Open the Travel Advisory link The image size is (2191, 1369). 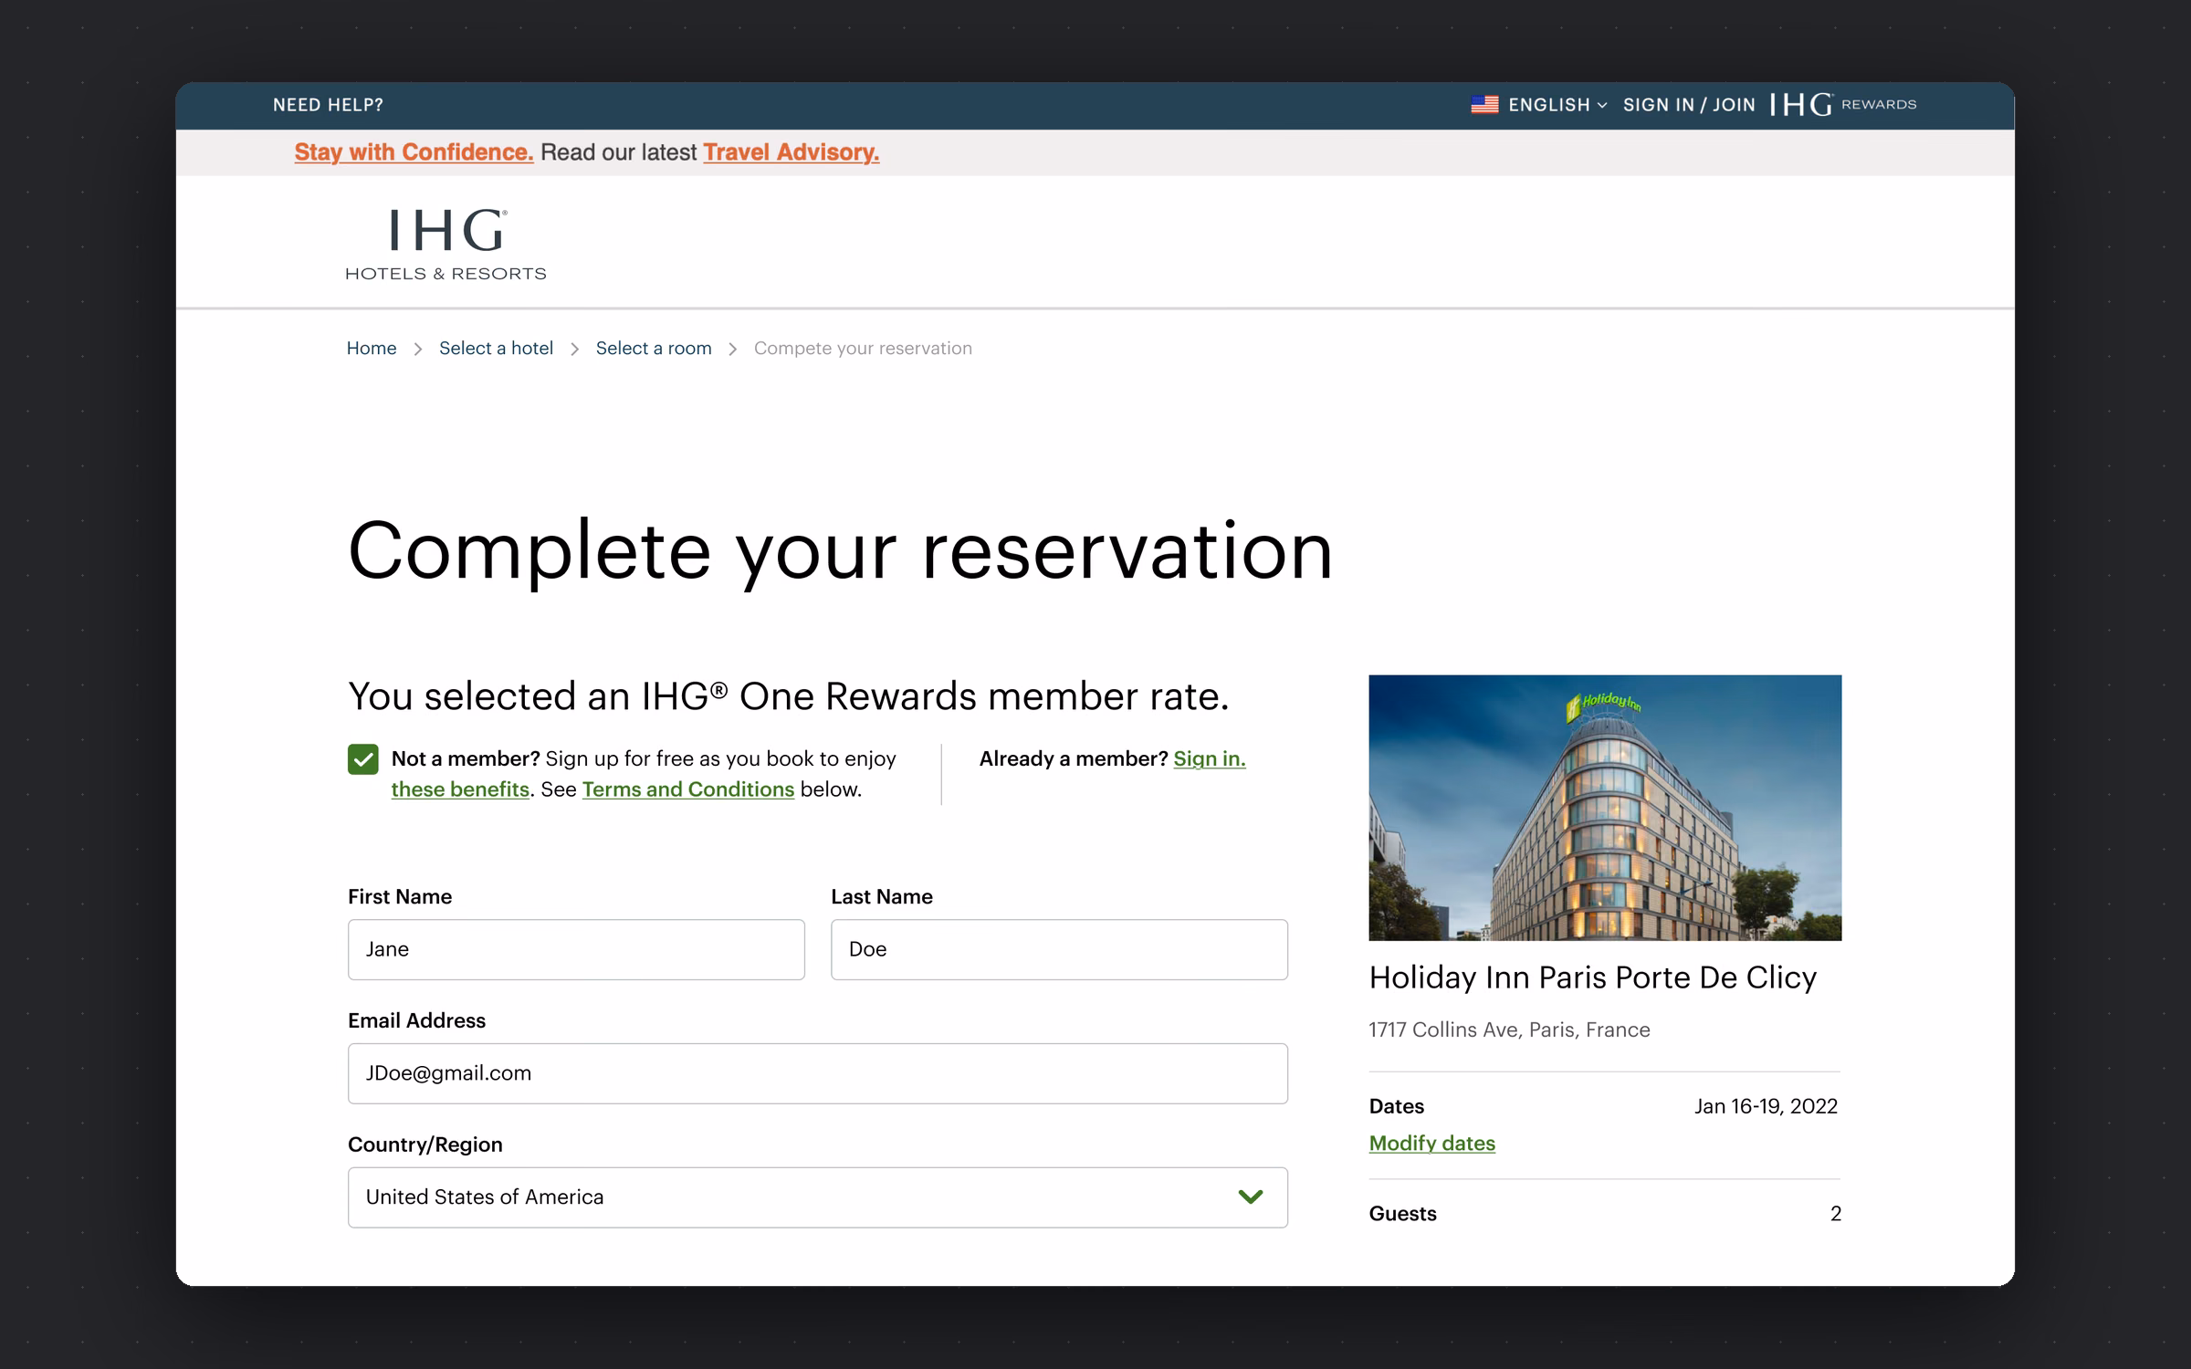click(791, 152)
